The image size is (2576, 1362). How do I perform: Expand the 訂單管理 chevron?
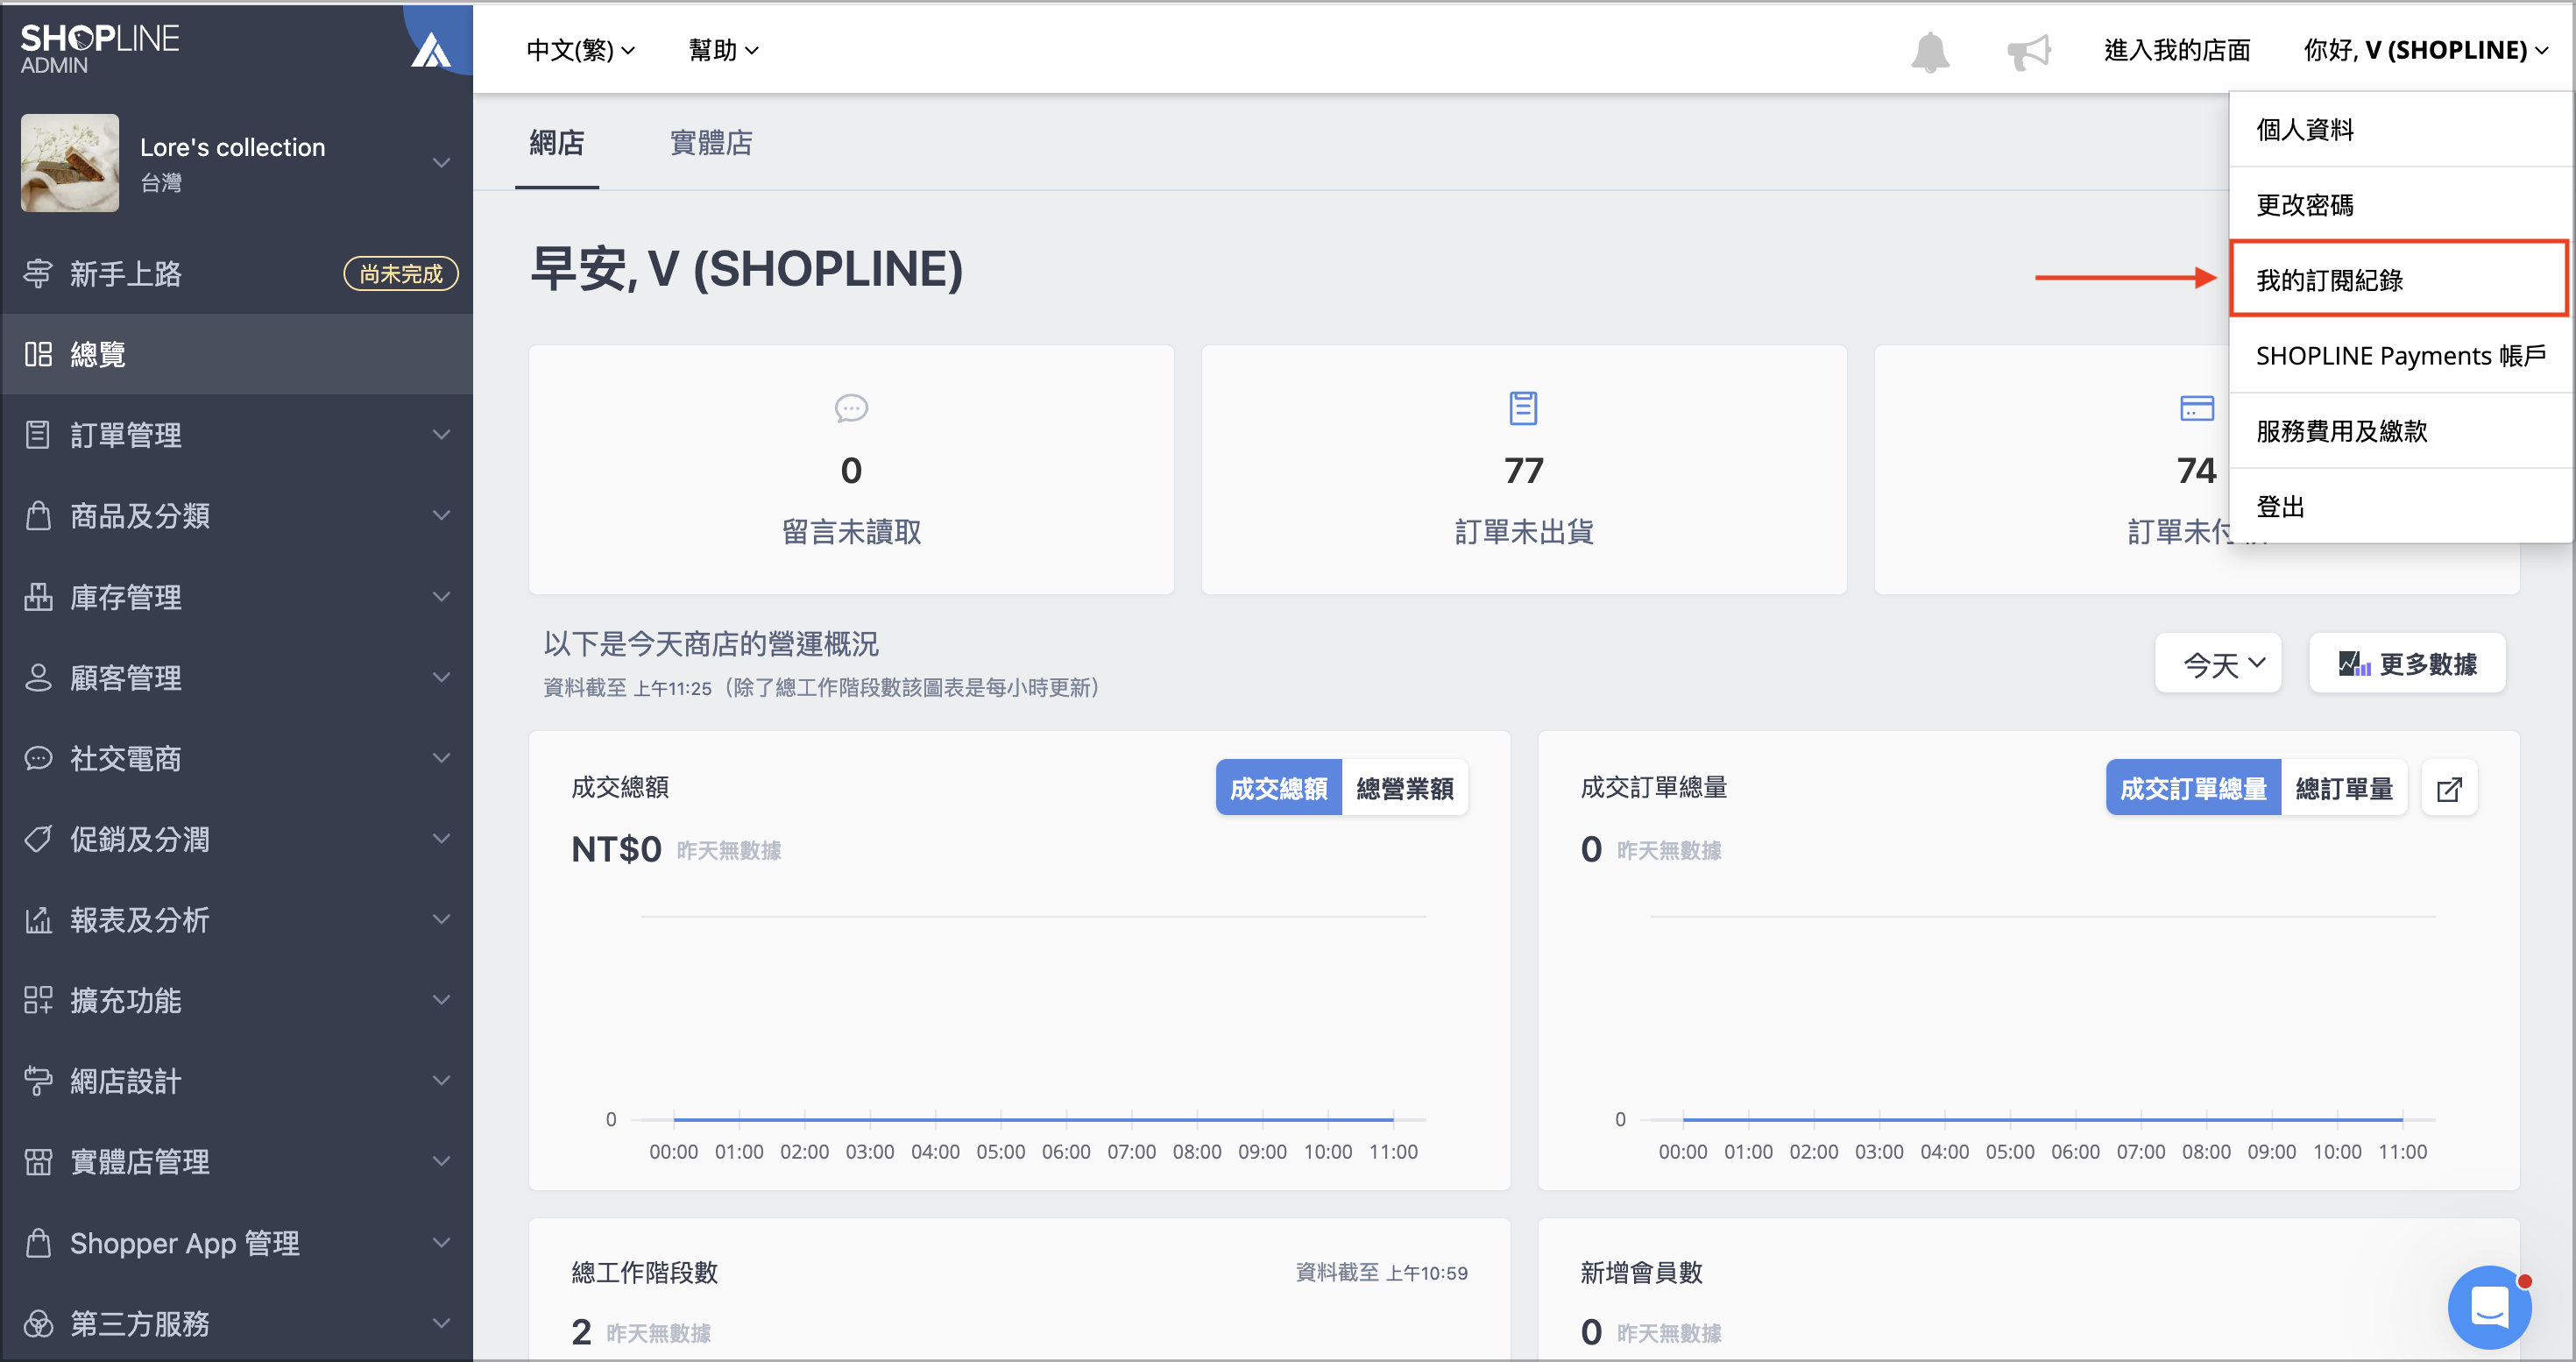pyautogui.click(x=441, y=435)
